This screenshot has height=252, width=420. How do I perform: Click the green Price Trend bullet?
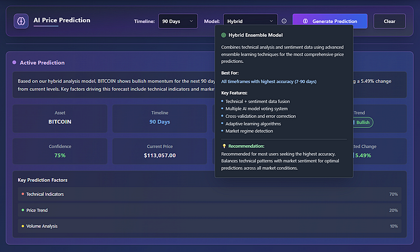pyautogui.click(x=23, y=211)
